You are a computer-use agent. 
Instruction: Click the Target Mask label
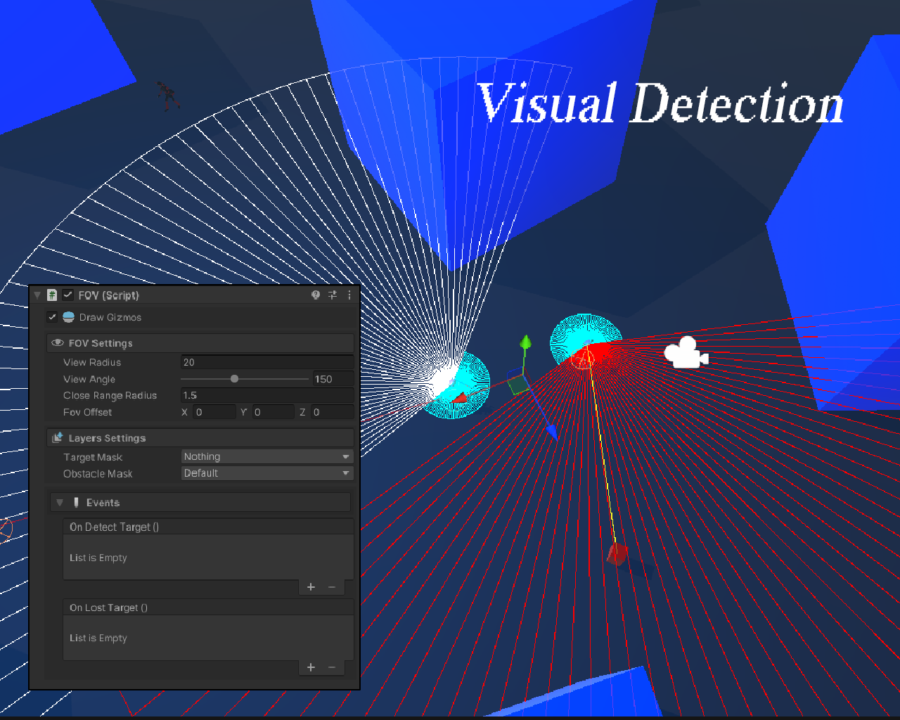tap(93, 457)
